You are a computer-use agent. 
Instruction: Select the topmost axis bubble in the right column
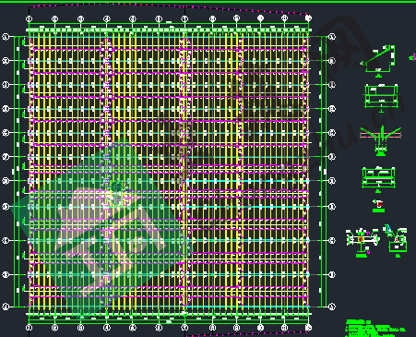pyautogui.click(x=332, y=37)
